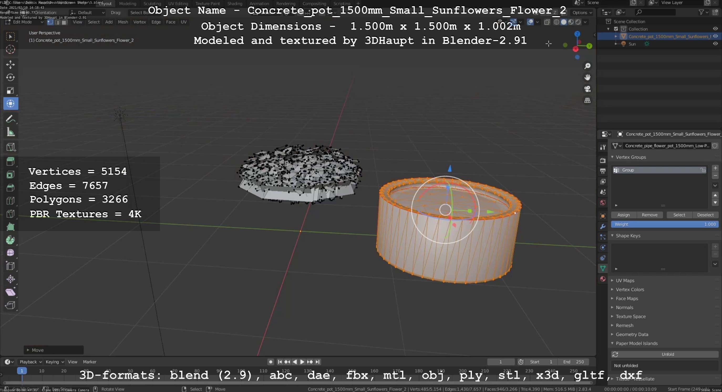Click the Assign vertex group button
The height and width of the screenshot is (392, 722).
pyautogui.click(x=623, y=215)
